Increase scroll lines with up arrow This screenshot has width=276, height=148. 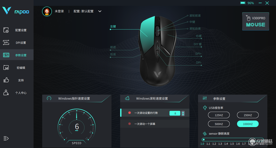[x=183, y=112]
